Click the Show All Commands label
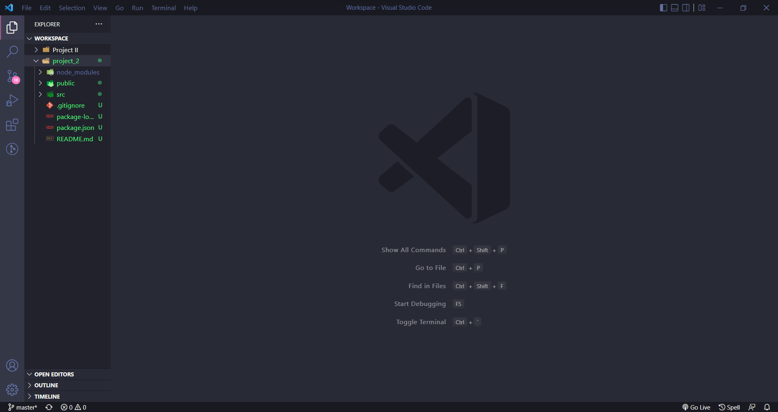Screen dimensions: 778x412 [414, 250]
